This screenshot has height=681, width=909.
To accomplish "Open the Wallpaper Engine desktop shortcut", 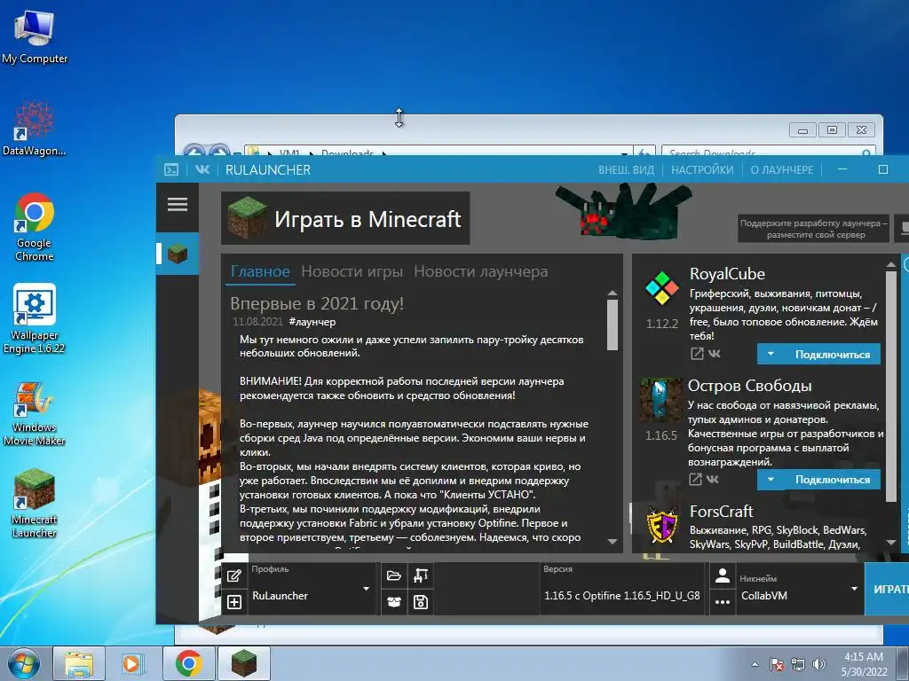I will click(x=35, y=318).
